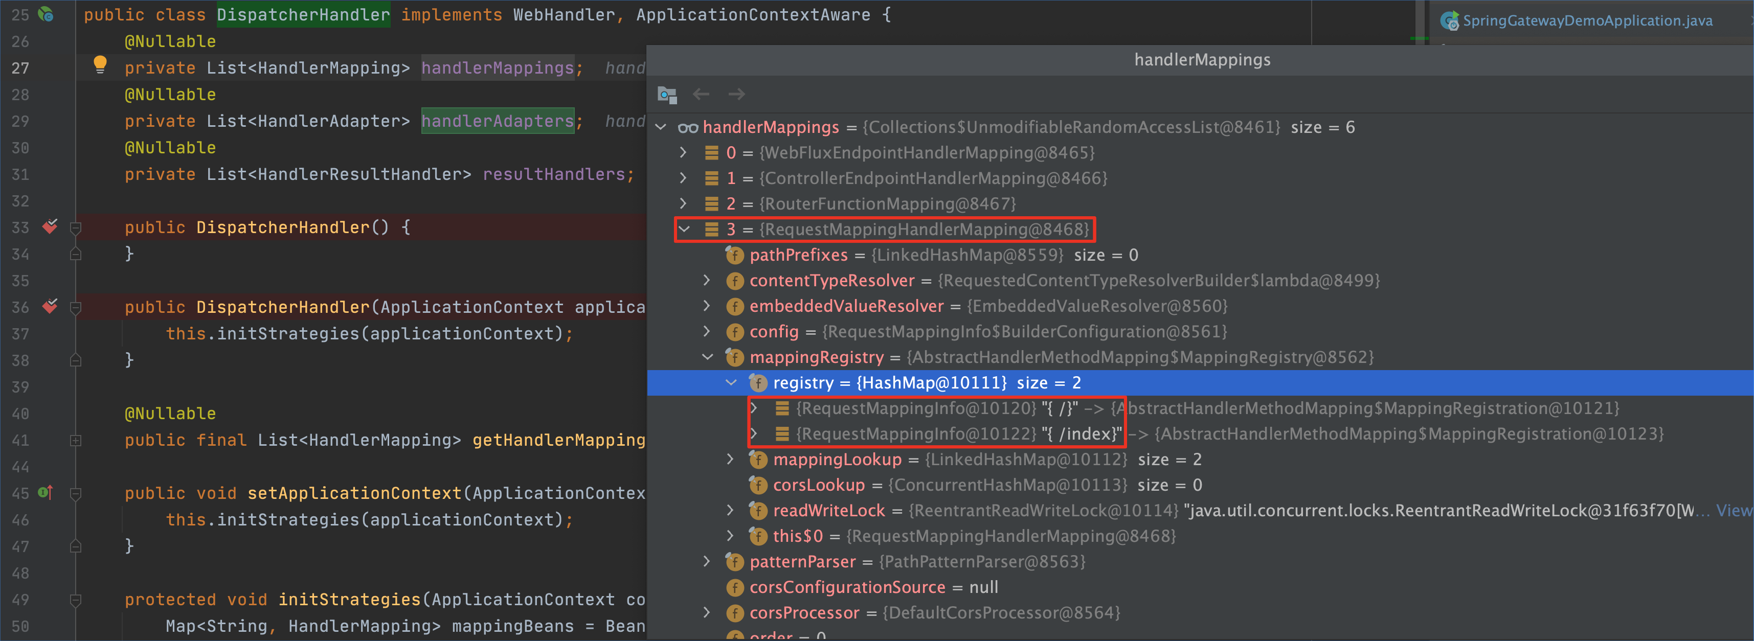This screenshot has height=641, width=1754.
Task: Click the new watch icon in handlerMappings popup
Action: pyautogui.click(x=667, y=95)
